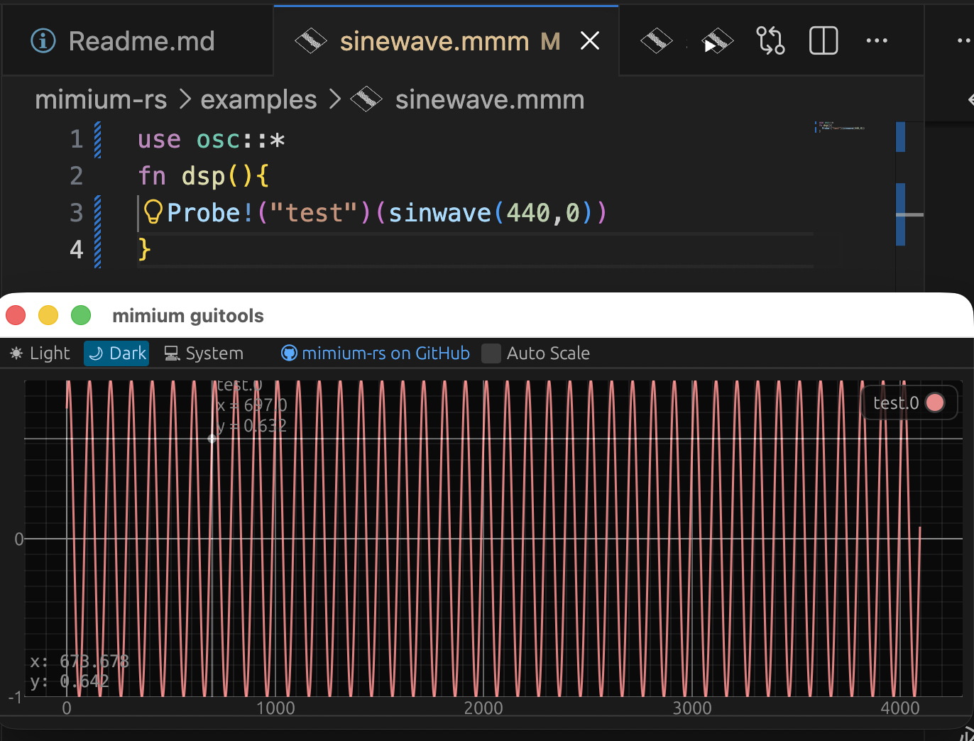The image size is (974, 741).
Task: Click the GitHub logo icon beside mimium-rs link
Action: [289, 353]
